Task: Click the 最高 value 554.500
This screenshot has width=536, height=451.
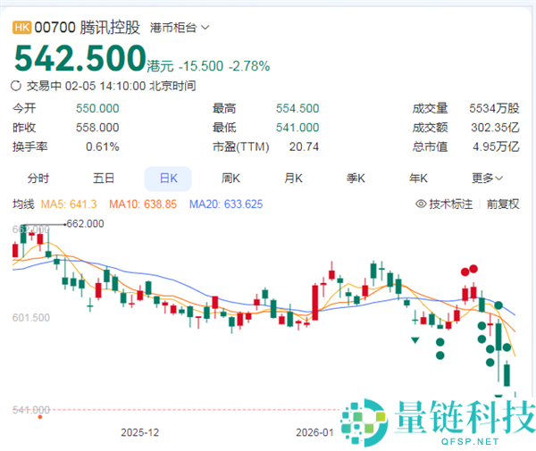Action: point(297,109)
